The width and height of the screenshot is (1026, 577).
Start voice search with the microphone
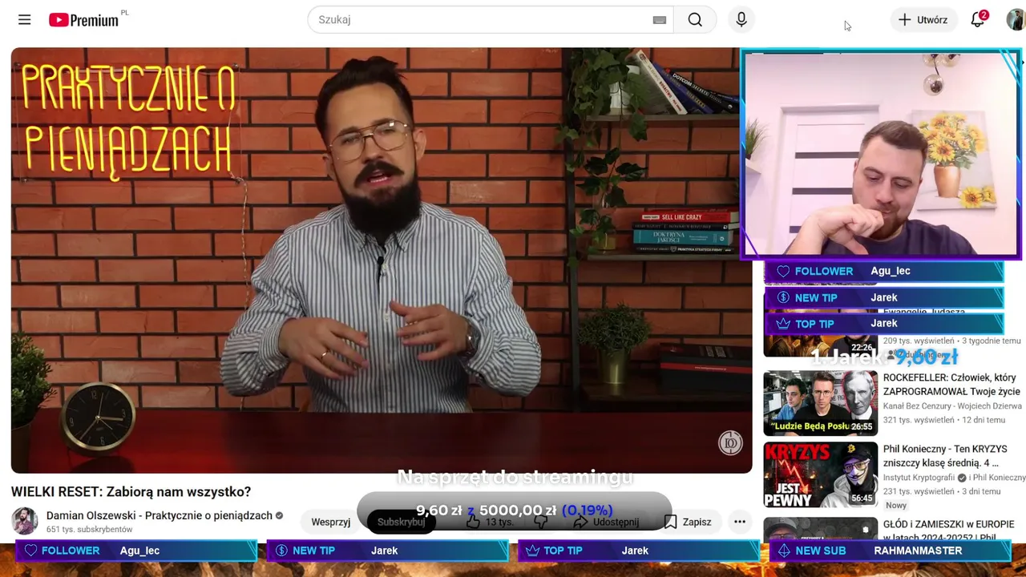click(741, 20)
